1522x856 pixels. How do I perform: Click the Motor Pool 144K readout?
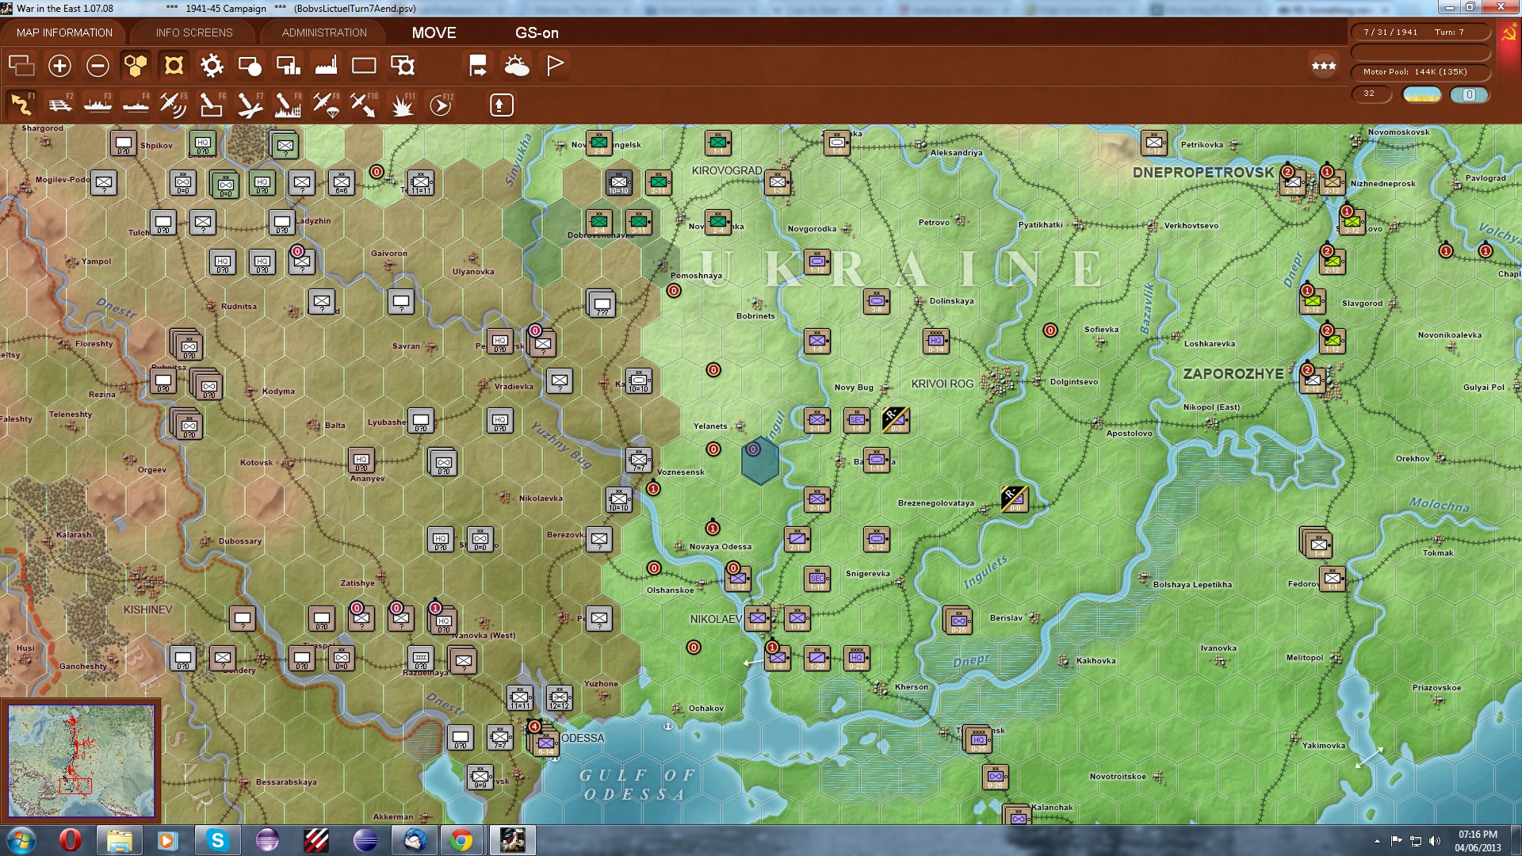[1420, 72]
